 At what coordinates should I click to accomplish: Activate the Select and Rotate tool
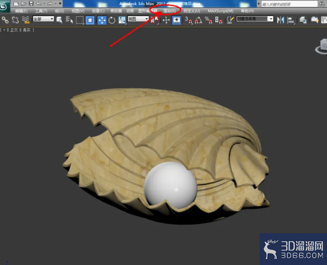pos(112,20)
